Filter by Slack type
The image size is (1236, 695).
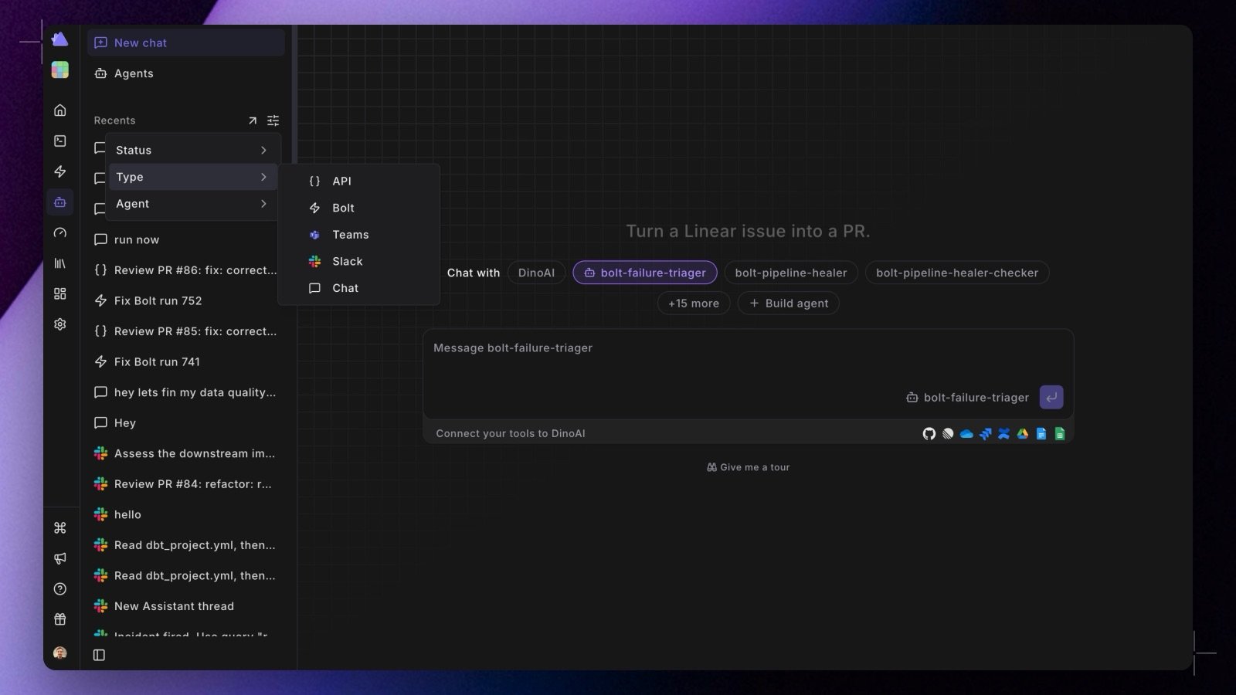pyautogui.click(x=359, y=261)
